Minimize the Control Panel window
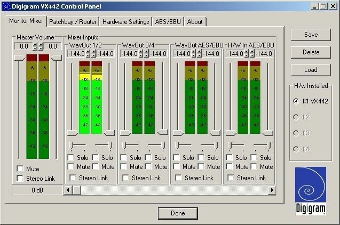Image resolution: width=340 pixels, height=225 pixels. 314,6
